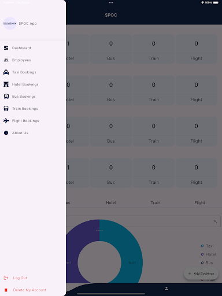Go to Taxi Bookings
Screen dimensions: 222x296
[33, 72]
